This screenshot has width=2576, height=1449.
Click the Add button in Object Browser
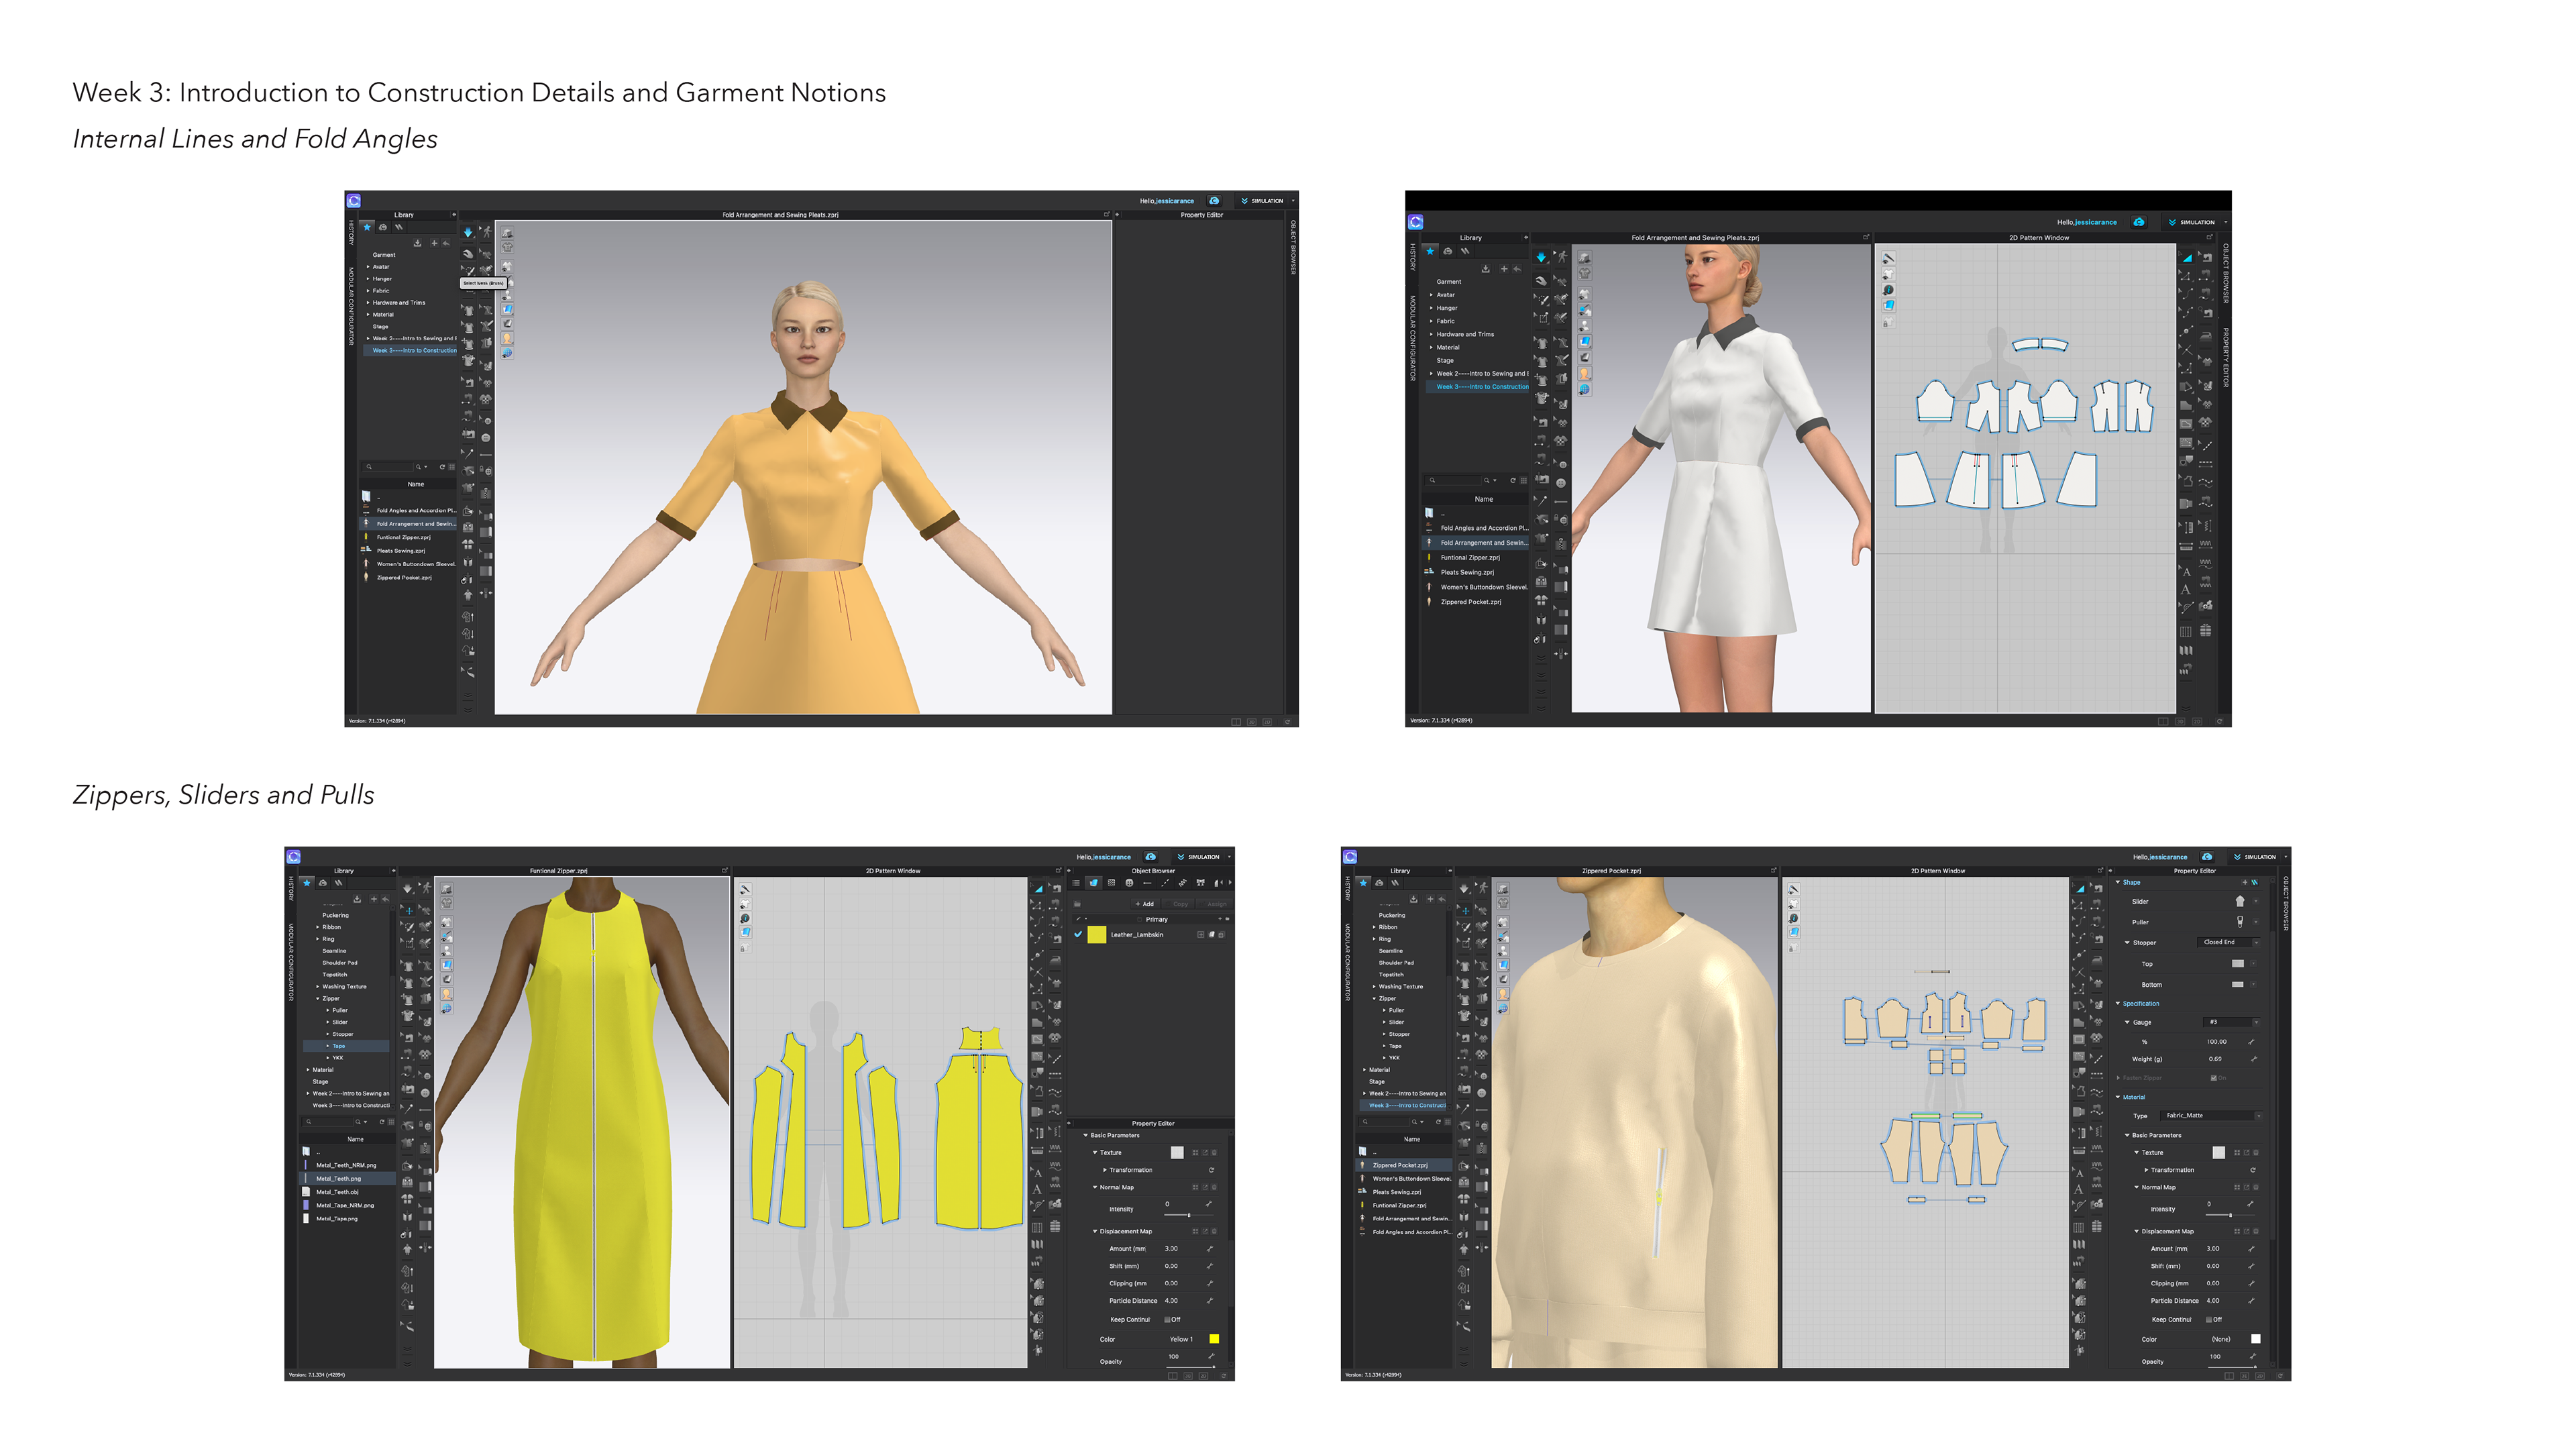(1145, 904)
